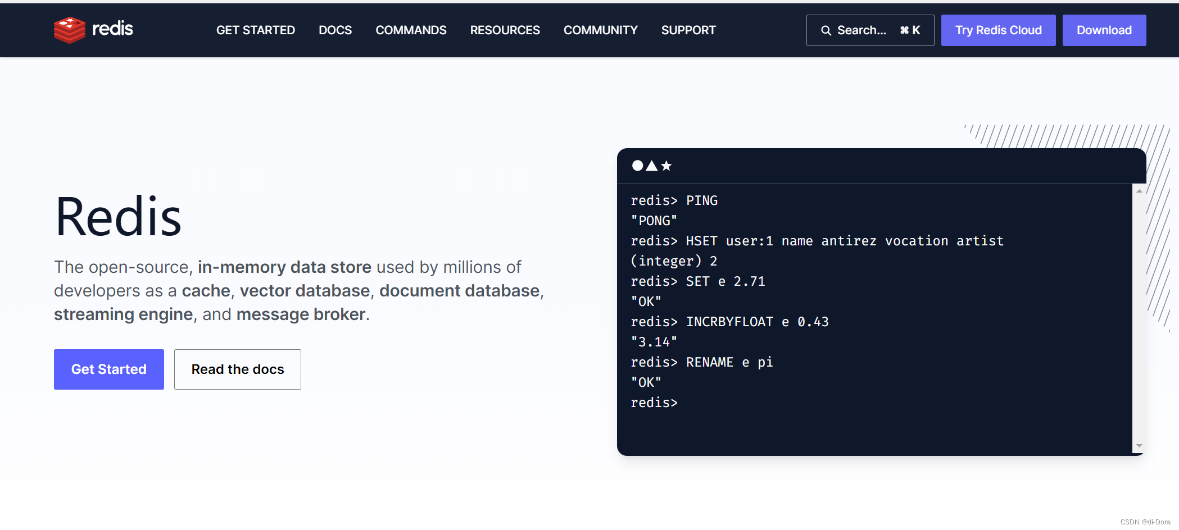1179x530 pixels.
Task: Open Read the docs
Action: pyautogui.click(x=237, y=369)
